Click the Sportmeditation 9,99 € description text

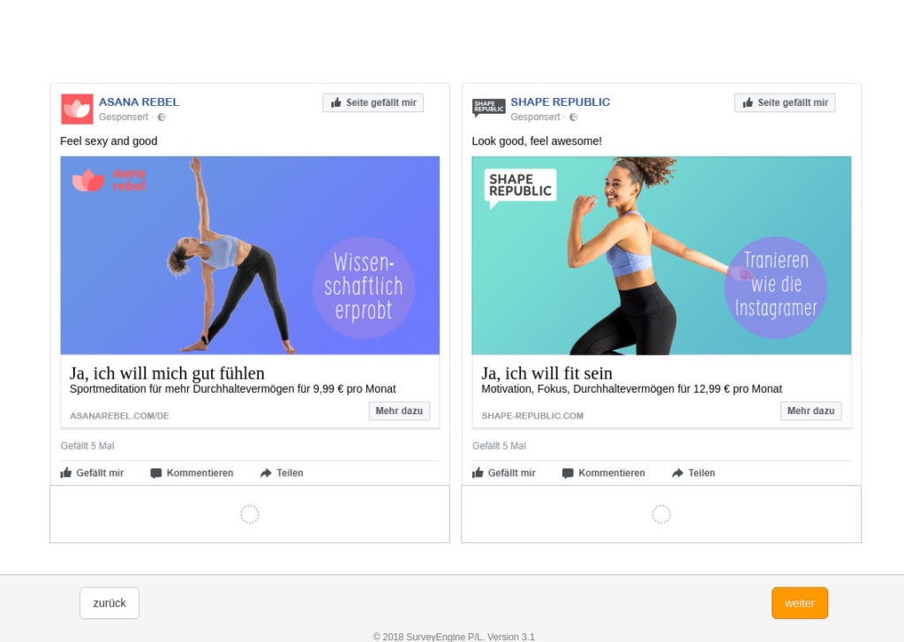[x=233, y=389]
